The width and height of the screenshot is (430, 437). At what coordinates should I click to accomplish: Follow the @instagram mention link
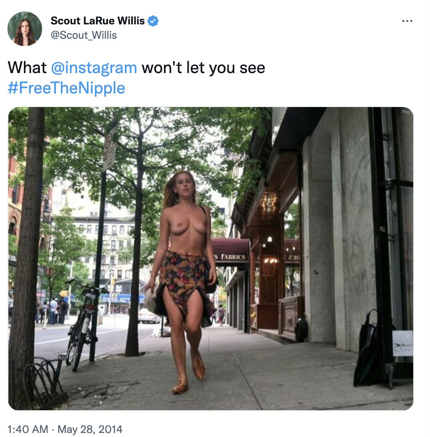click(94, 68)
